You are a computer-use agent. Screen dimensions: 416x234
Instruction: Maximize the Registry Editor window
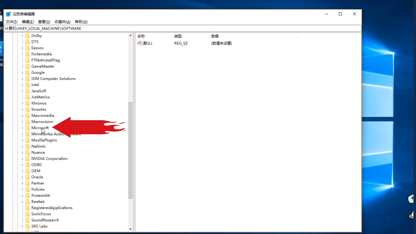point(340,14)
